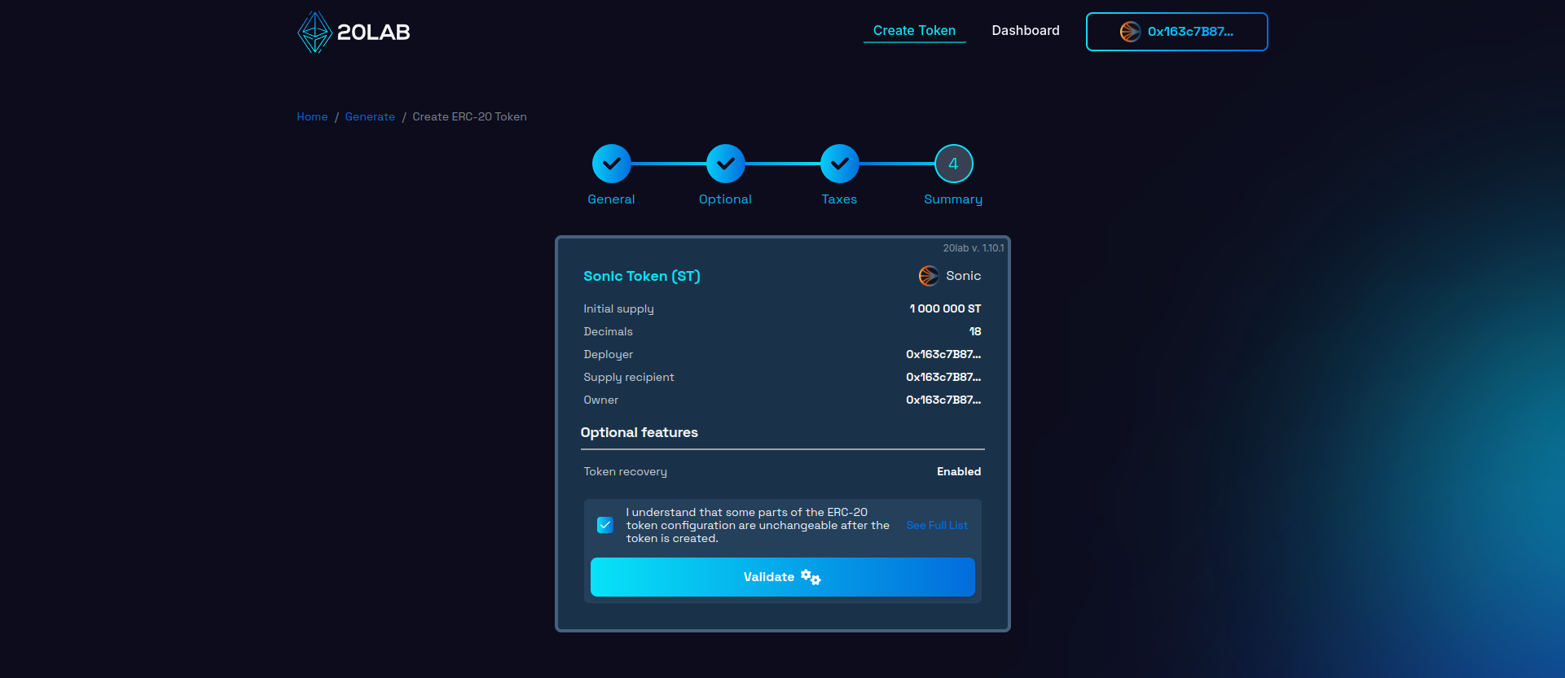The height and width of the screenshot is (678, 1565).
Task: Click the Sonic network name in card
Action: (x=963, y=276)
